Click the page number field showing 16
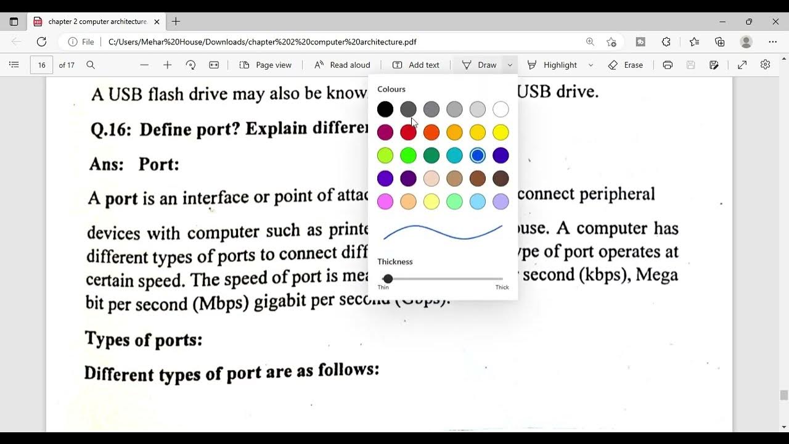 pyautogui.click(x=41, y=65)
